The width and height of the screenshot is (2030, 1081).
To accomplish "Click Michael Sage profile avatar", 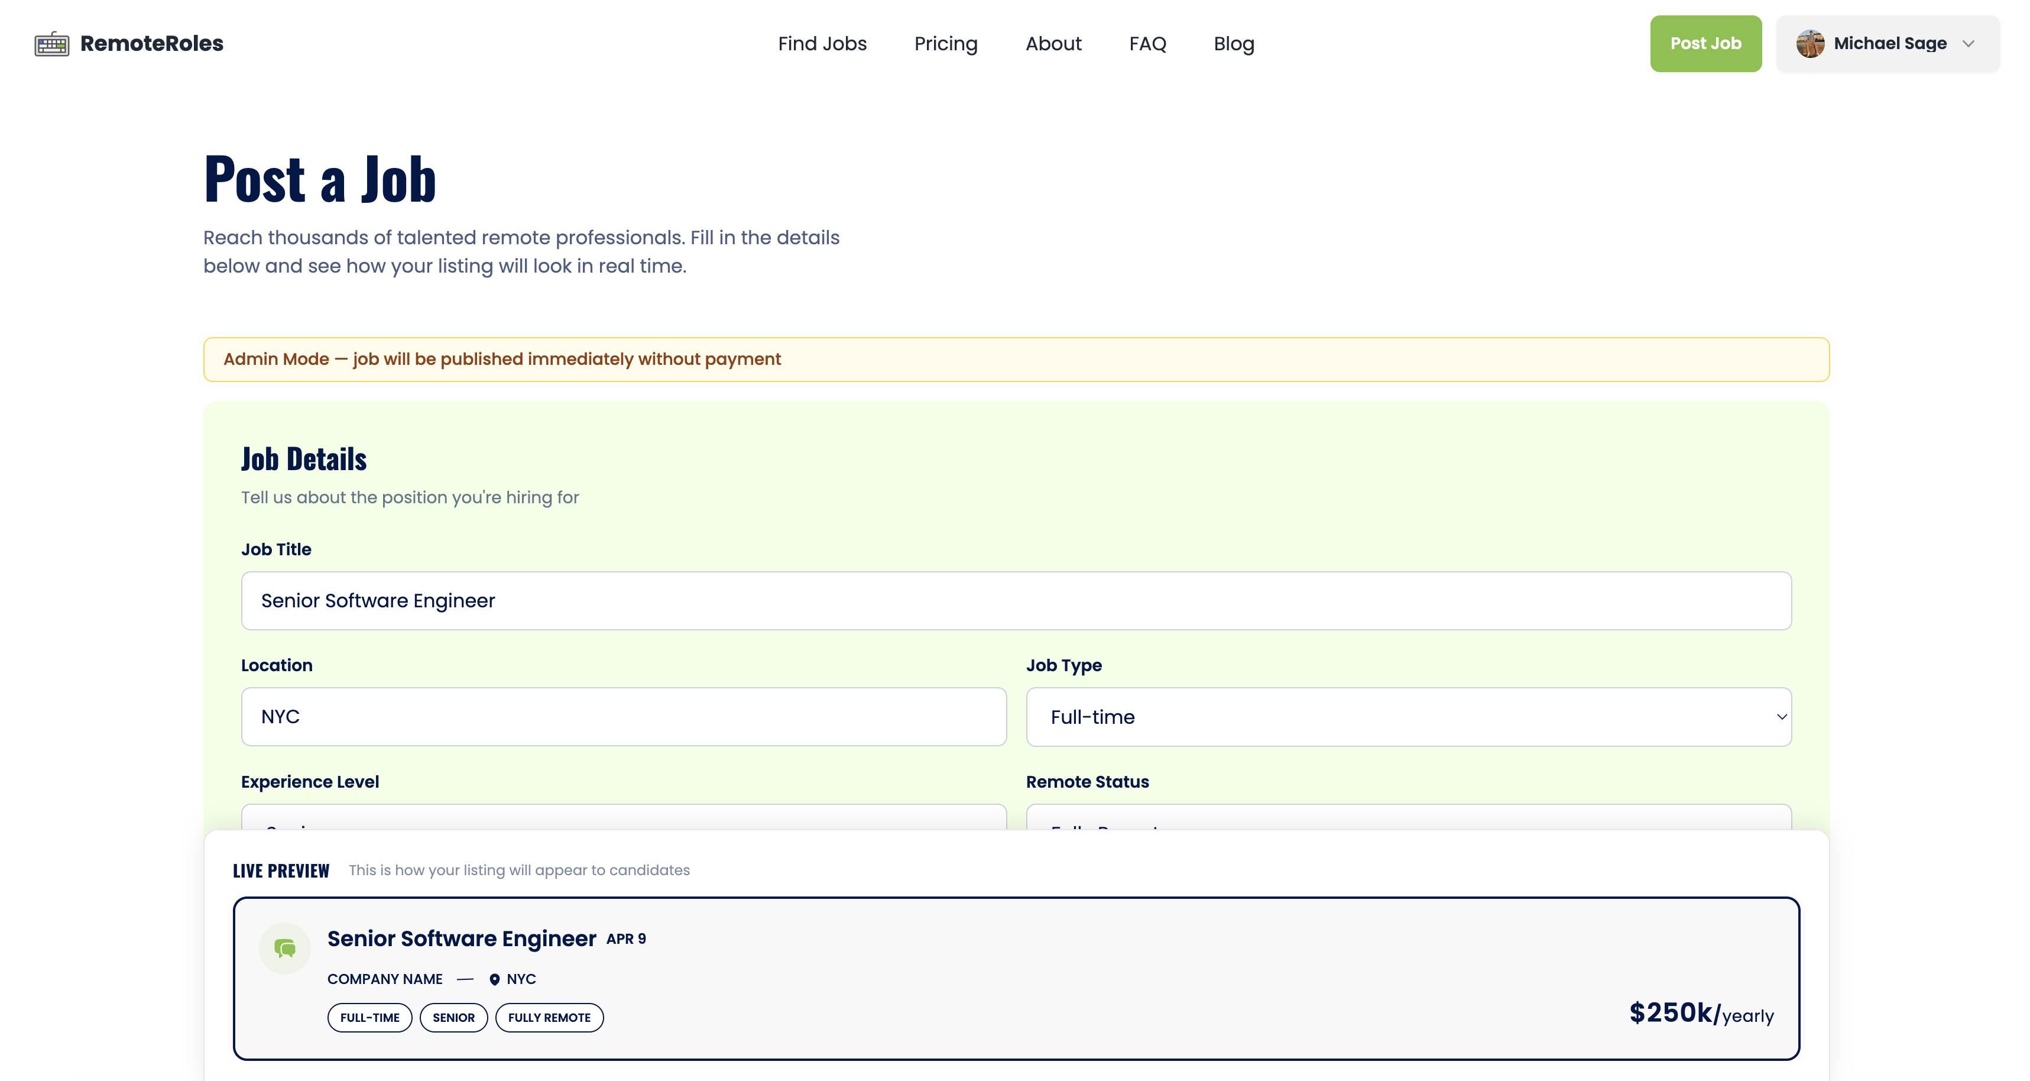I will pyautogui.click(x=1810, y=43).
